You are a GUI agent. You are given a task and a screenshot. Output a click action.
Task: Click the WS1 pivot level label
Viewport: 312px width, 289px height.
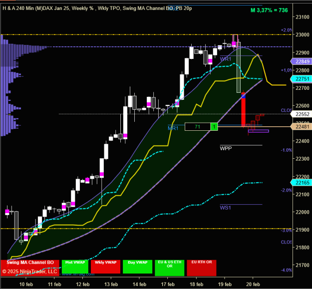225,208
